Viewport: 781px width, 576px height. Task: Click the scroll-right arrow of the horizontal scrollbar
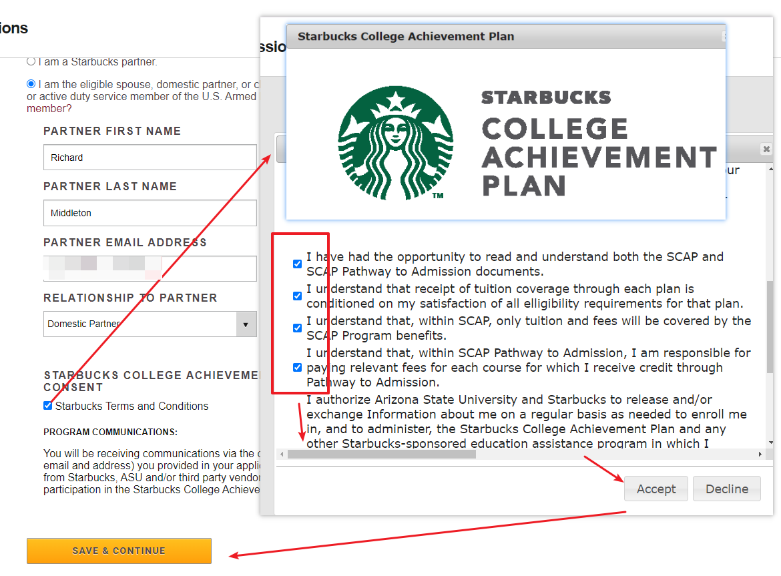coord(760,454)
